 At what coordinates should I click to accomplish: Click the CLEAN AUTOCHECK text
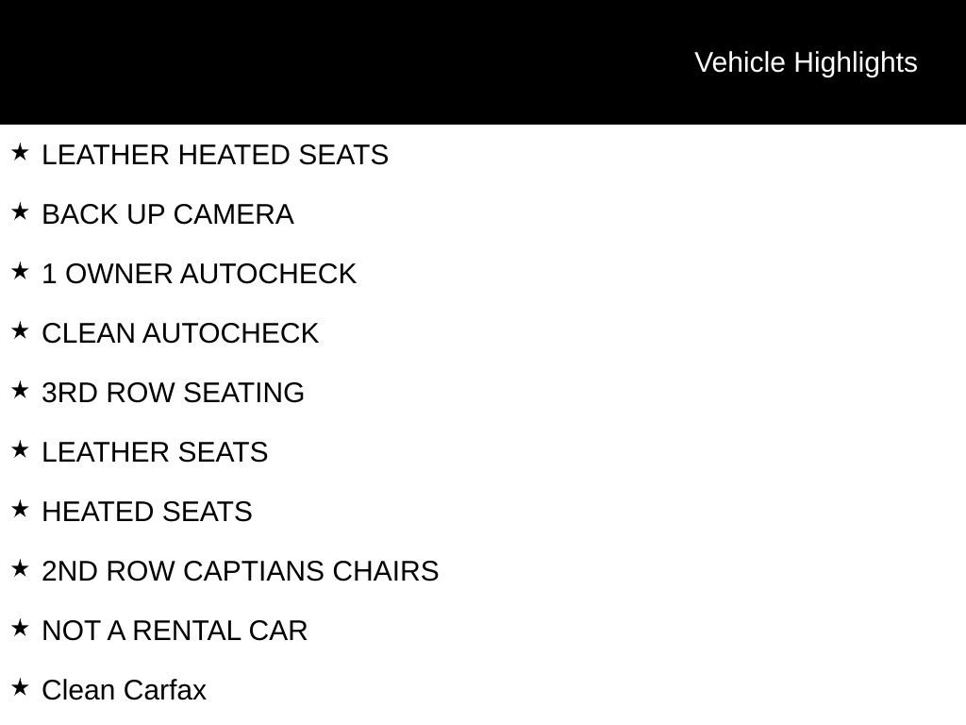click(x=180, y=333)
